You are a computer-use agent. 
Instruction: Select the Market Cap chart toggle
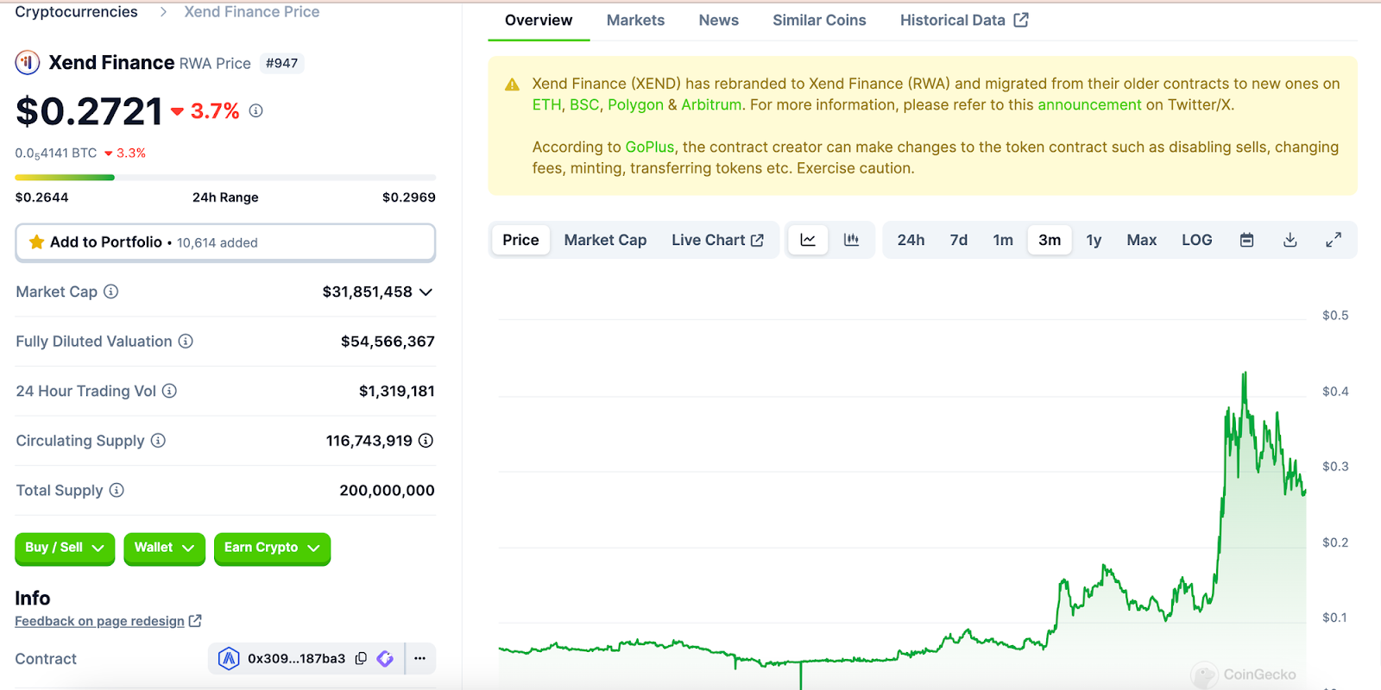[605, 240]
